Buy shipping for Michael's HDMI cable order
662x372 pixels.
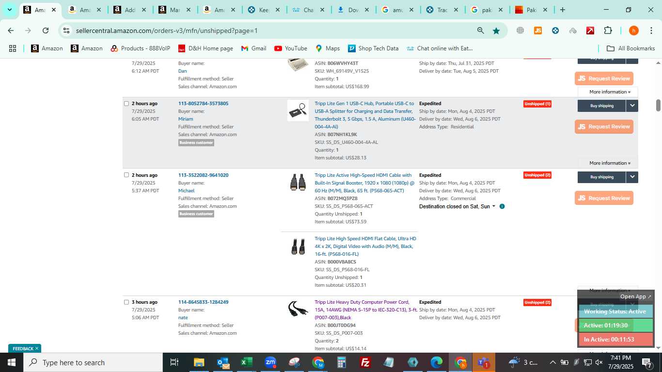click(601, 177)
